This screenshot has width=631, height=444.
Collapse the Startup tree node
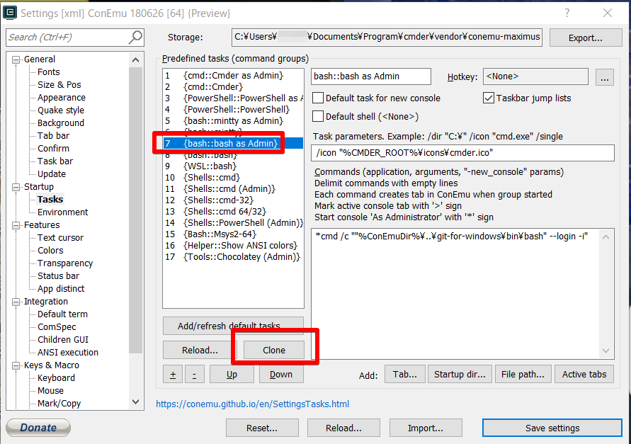tap(16, 187)
